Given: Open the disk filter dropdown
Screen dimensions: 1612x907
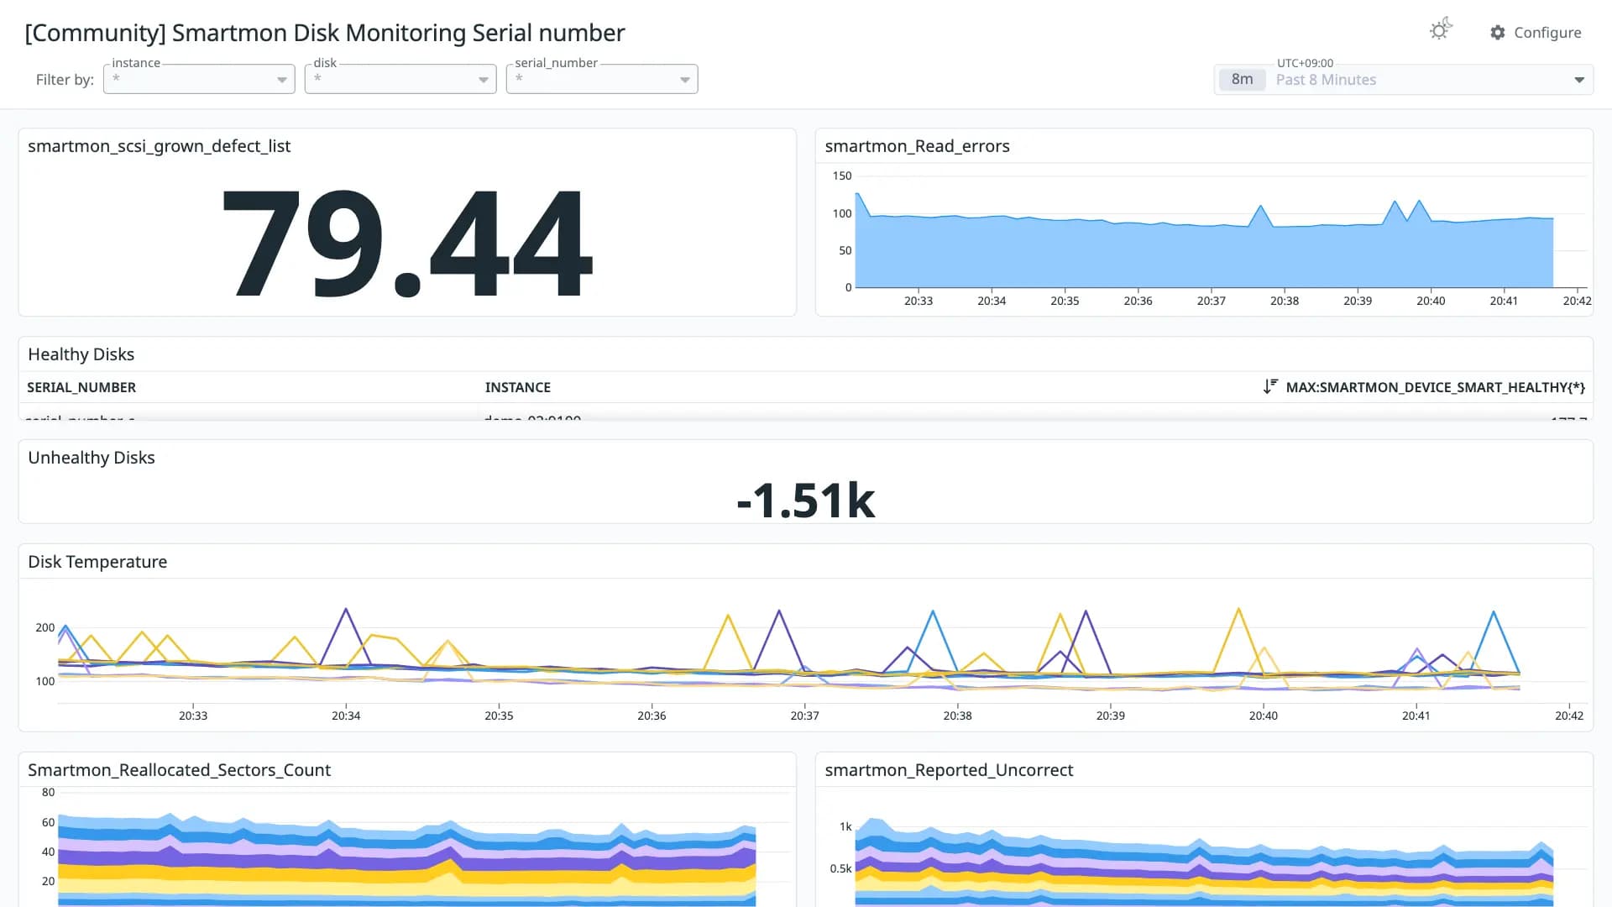Looking at the screenshot, I should (x=400, y=79).
